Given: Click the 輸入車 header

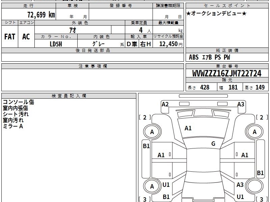Looking at the screenshot, I should 139,37.
